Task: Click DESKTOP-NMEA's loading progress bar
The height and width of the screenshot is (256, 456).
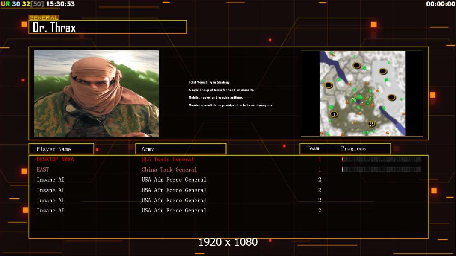Action: (382, 159)
